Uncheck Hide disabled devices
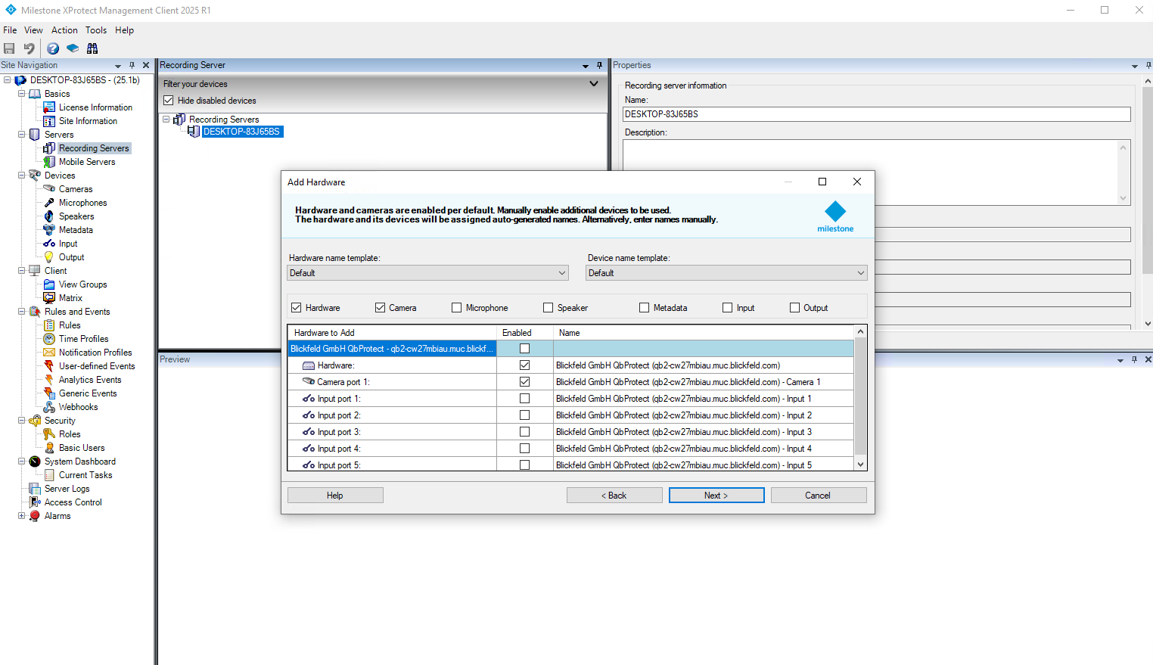1153x665 pixels. click(x=169, y=101)
